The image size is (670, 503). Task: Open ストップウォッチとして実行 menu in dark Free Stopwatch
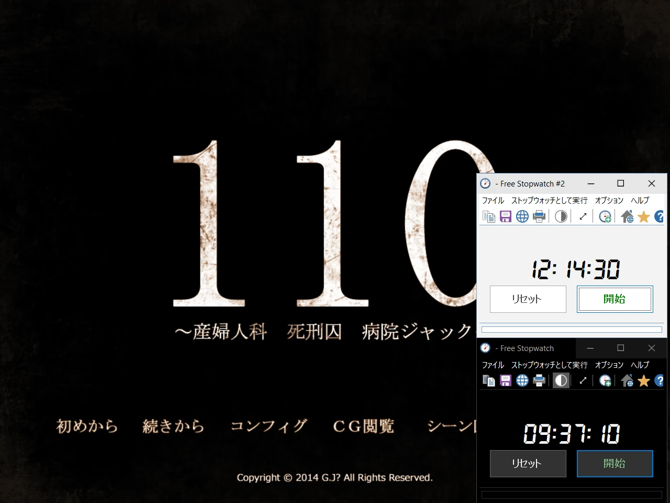pyautogui.click(x=549, y=365)
